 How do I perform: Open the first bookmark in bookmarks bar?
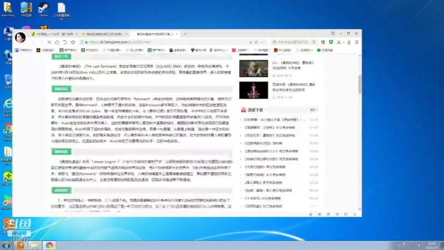24,50
